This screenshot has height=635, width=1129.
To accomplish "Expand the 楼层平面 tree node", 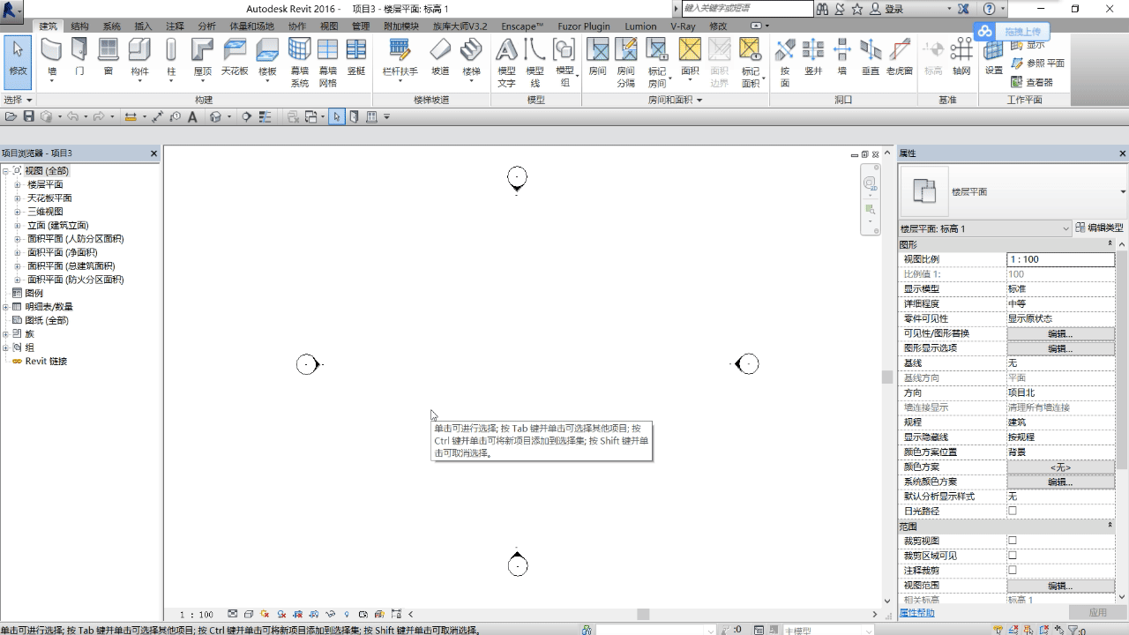I will (x=17, y=185).
